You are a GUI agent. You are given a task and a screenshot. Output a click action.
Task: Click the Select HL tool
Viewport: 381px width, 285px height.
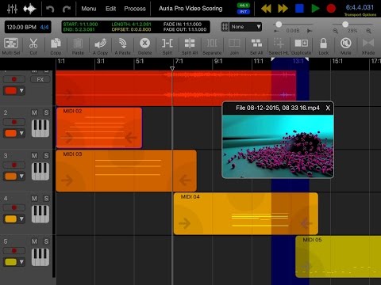pyautogui.click(x=279, y=46)
